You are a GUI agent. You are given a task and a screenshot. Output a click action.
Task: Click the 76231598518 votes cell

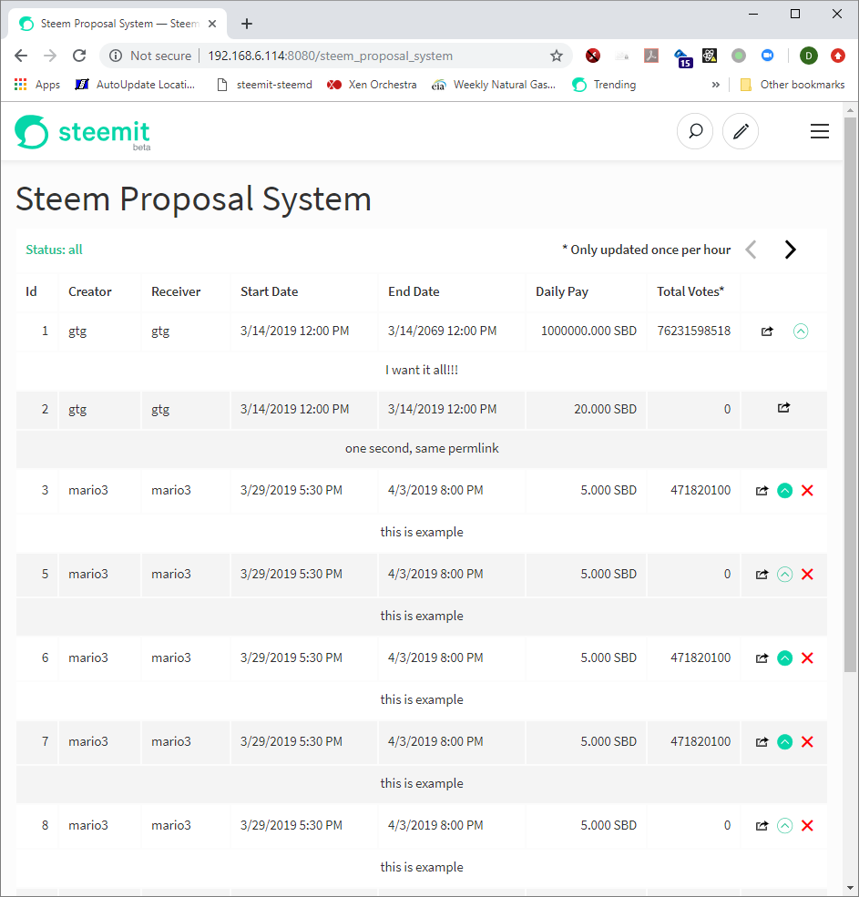(x=693, y=331)
